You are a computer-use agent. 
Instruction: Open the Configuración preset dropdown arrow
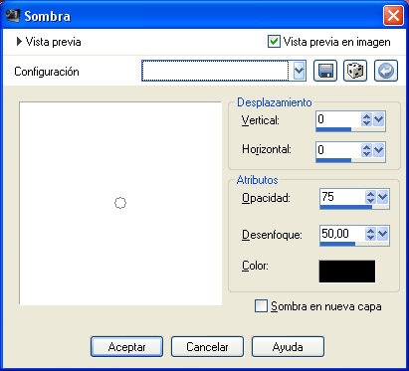tap(299, 71)
